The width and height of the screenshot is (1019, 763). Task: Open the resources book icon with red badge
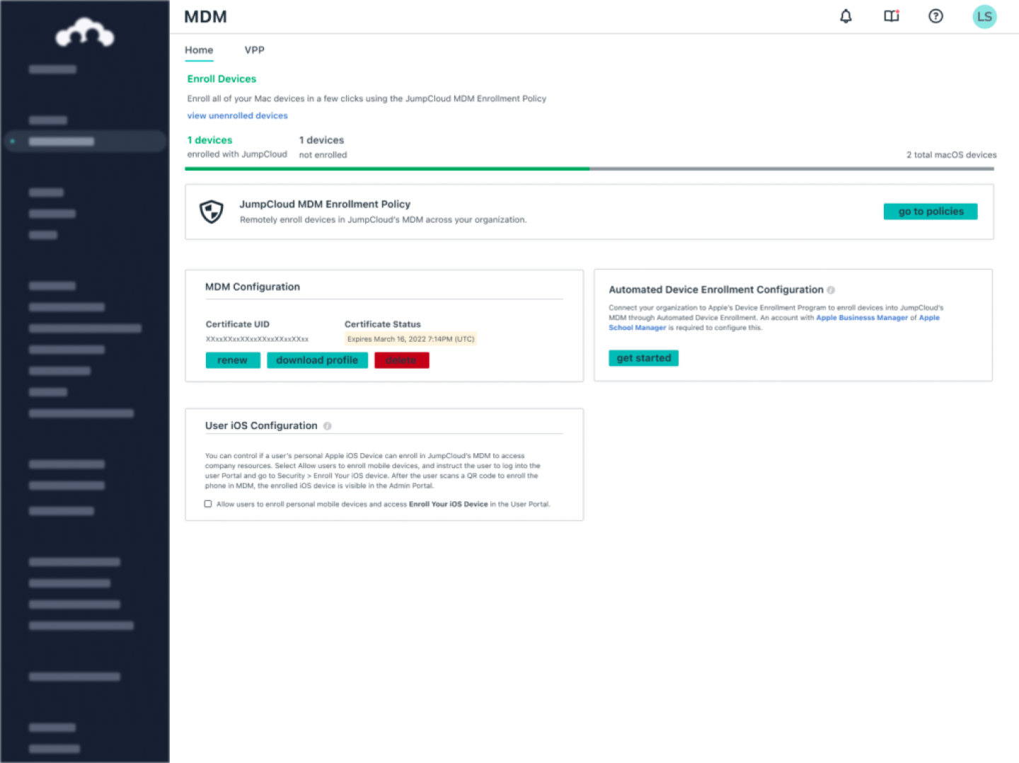(x=890, y=16)
